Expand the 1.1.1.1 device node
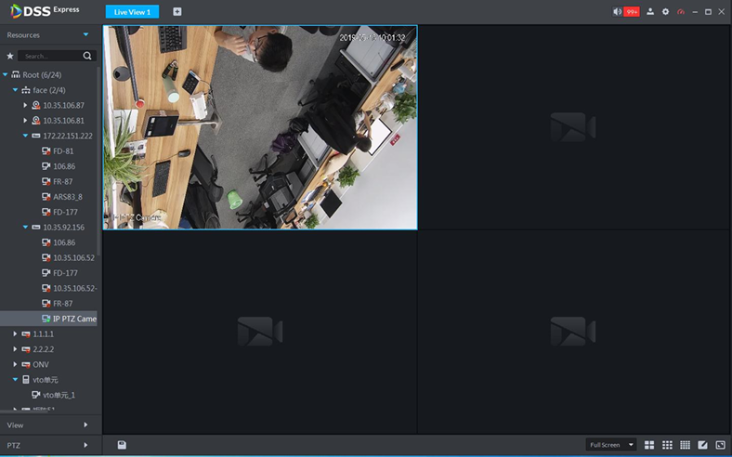732x457 pixels. tap(15, 333)
